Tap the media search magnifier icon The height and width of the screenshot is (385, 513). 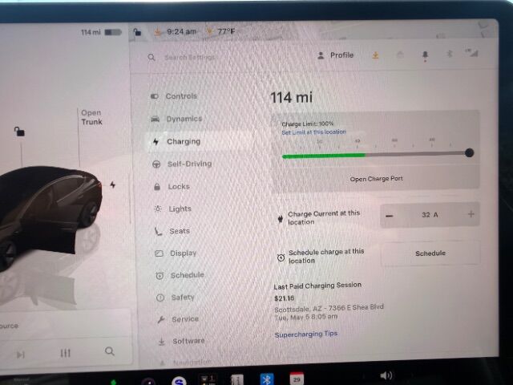[110, 351]
